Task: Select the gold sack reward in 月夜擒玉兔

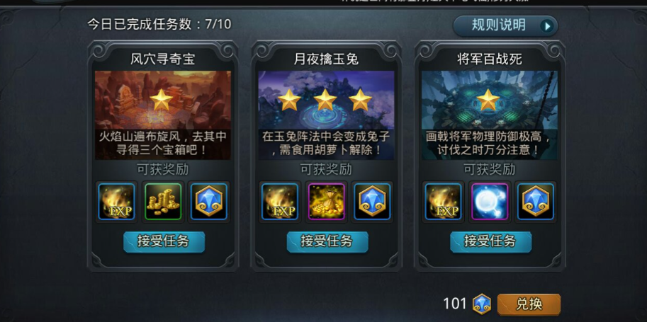Action: pos(327,202)
